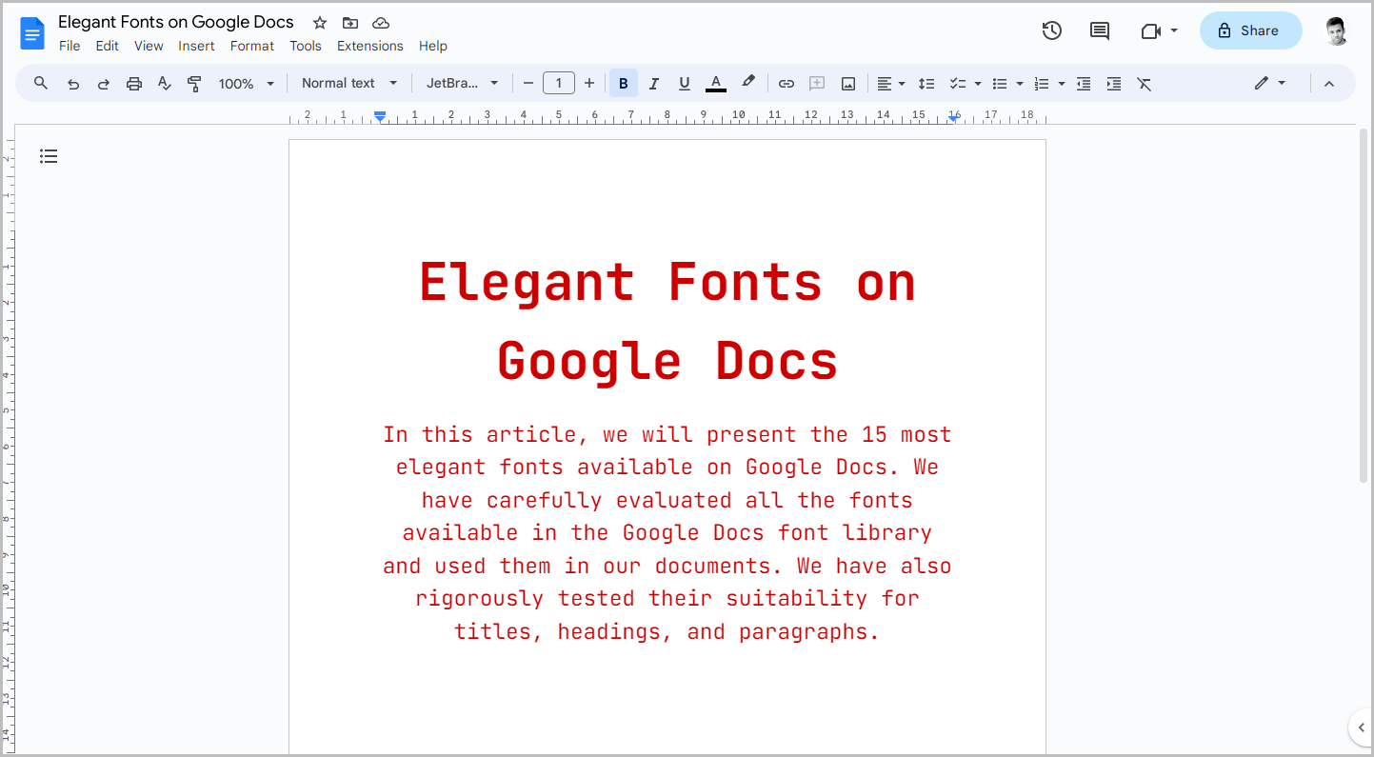Open the text color picker
The height and width of the screenshot is (757, 1374).
click(715, 83)
